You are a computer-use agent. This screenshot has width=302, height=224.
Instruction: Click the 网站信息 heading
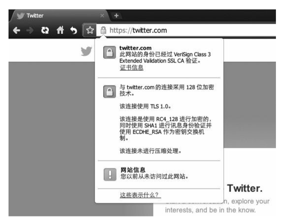point(133,170)
